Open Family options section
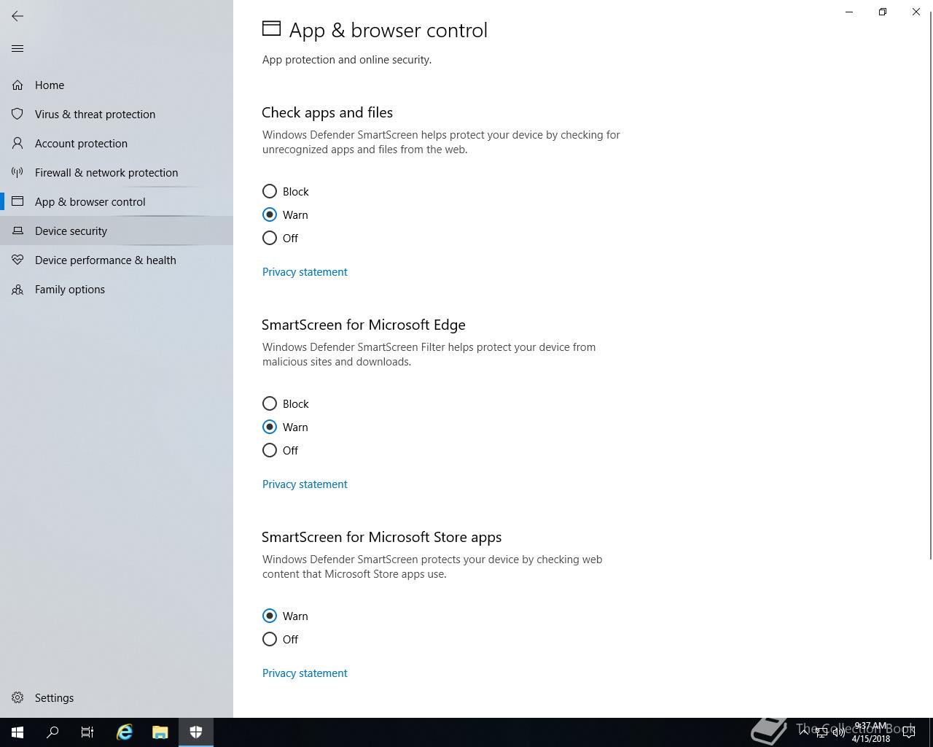The image size is (933, 747). coord(70,290)
